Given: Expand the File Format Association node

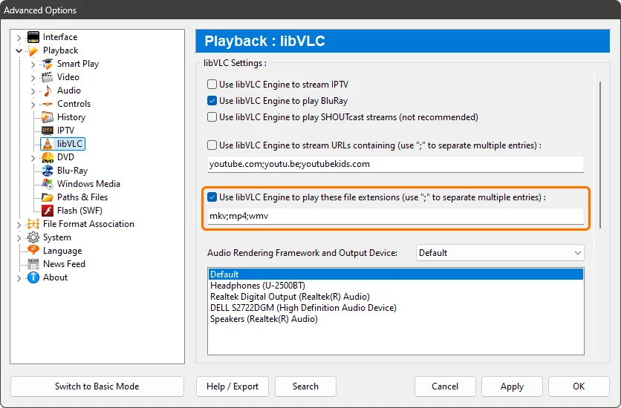Looking at the screenshot, I should coord(19,225).
